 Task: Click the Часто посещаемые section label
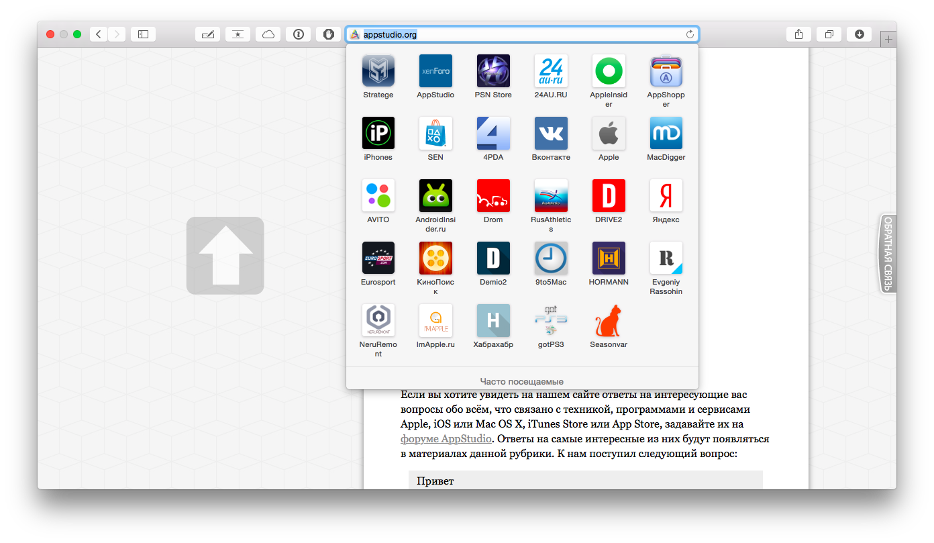(x=522, y=381)
